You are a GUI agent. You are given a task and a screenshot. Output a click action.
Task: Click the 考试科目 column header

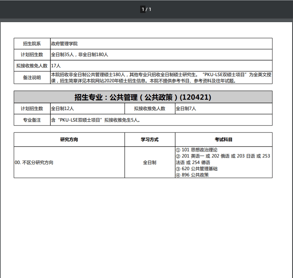pos(224,139)
